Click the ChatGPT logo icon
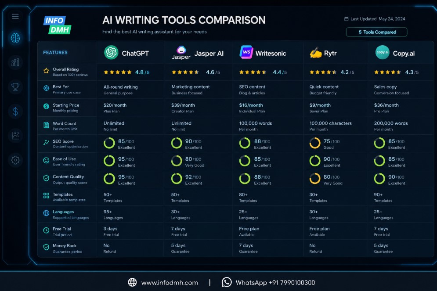Screen dimensions: 437x291 [x=111, y=52]
